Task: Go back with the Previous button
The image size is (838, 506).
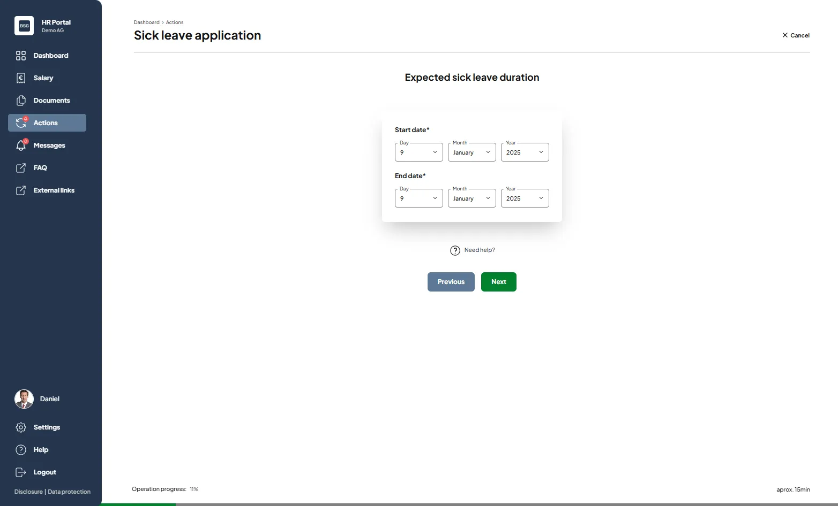Action: 451,282
